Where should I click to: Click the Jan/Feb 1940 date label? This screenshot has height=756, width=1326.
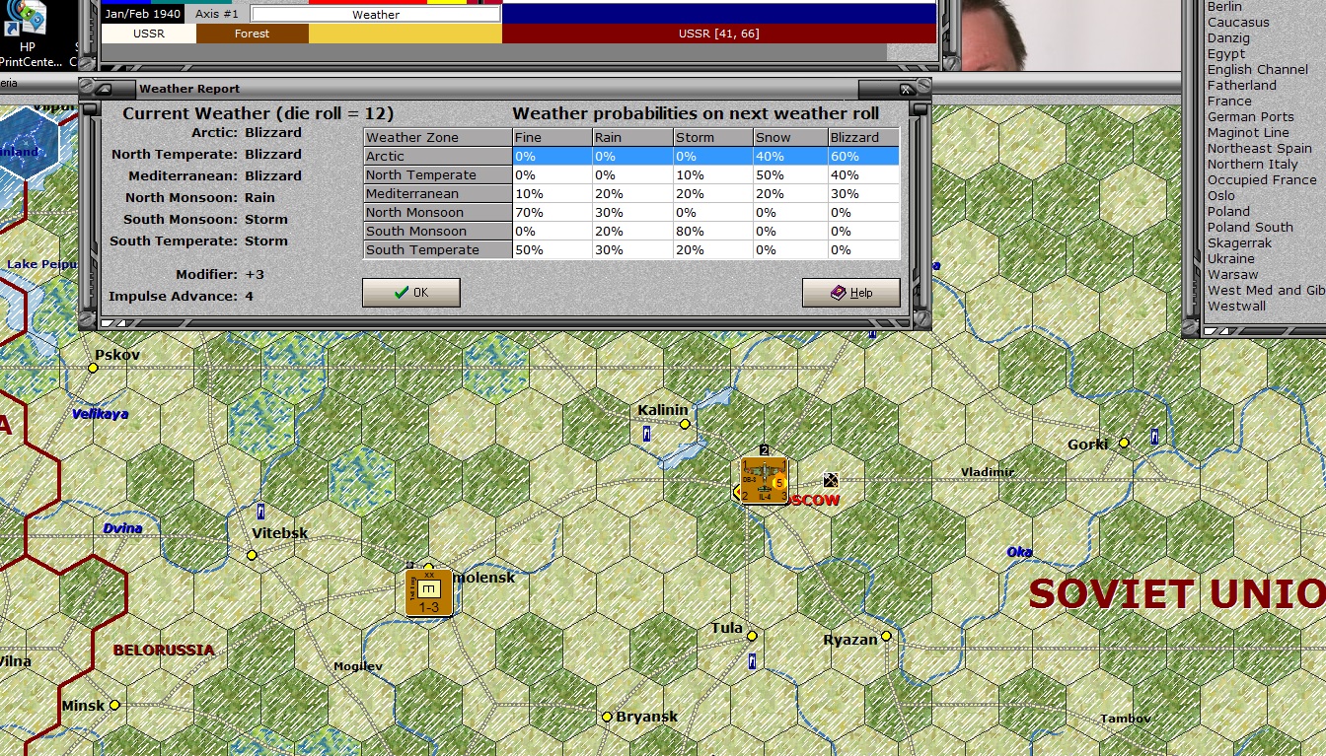[x=143, y=15]
